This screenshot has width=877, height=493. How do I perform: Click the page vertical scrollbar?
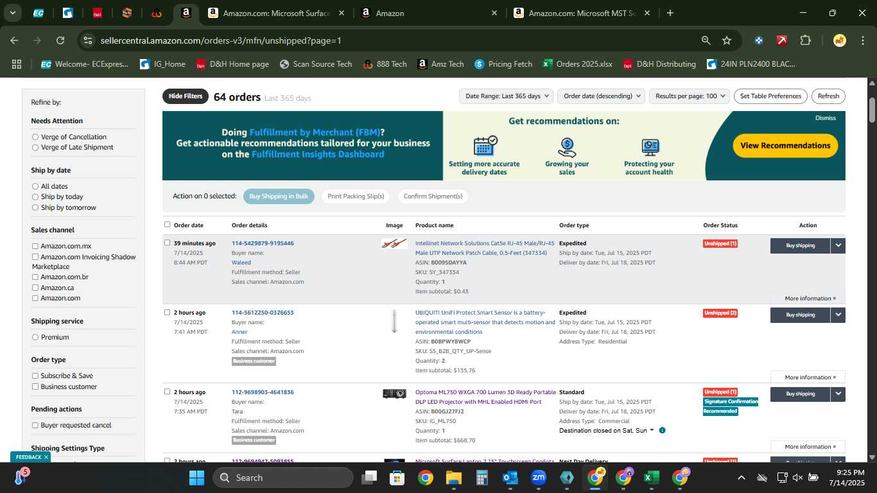tap(872, 109)
